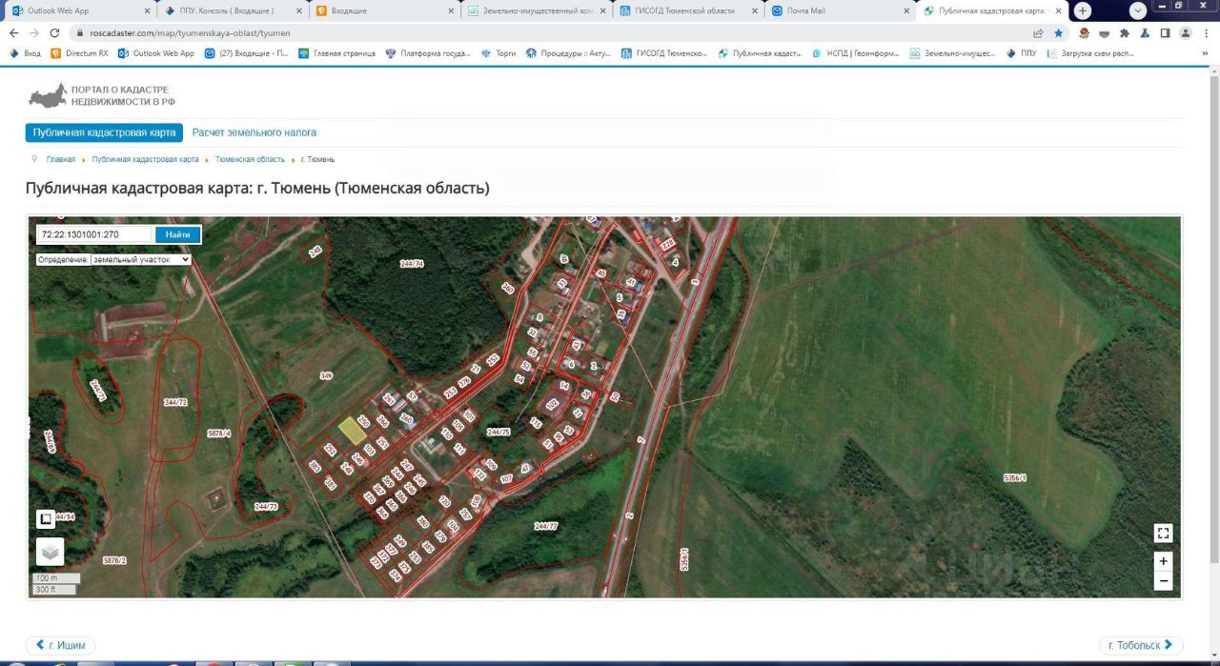
Task: Zoom out the map with minus
Action: (x=1163, y=580)
